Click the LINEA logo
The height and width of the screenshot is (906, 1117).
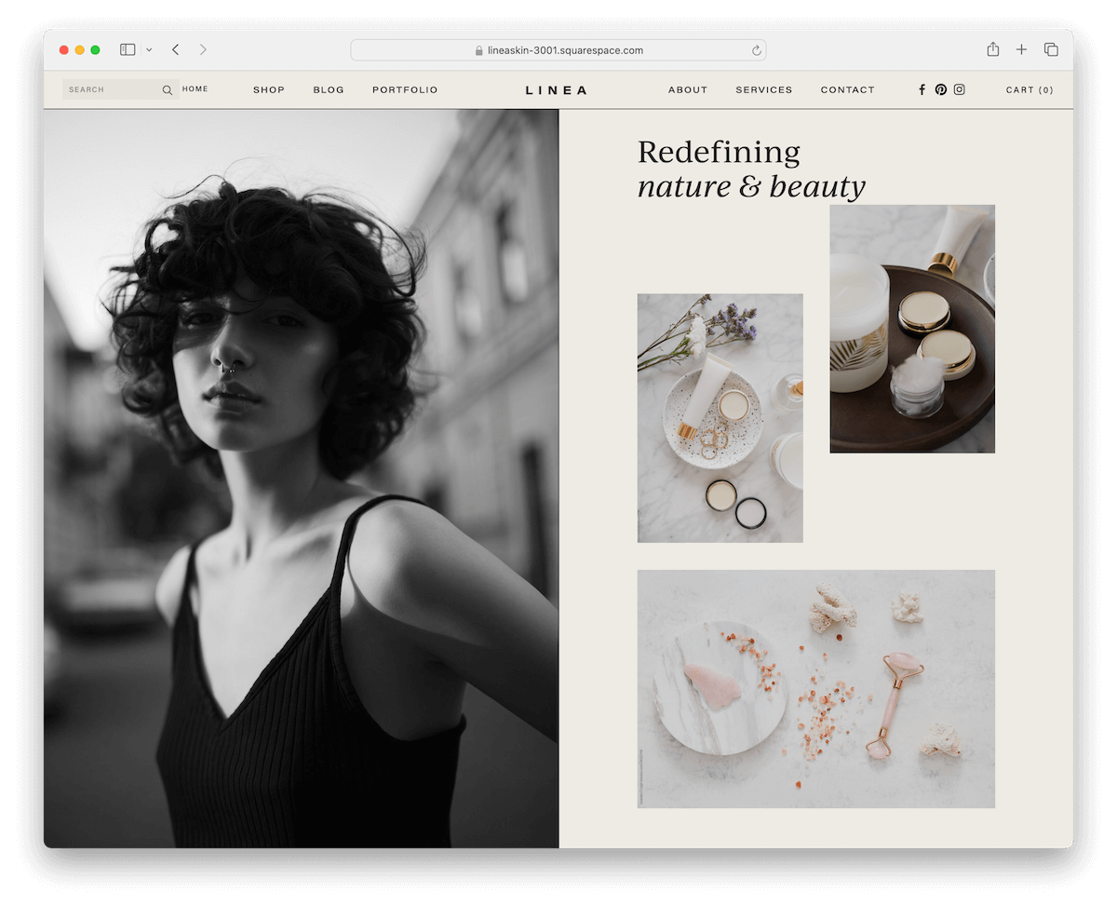tap(556, 89)
